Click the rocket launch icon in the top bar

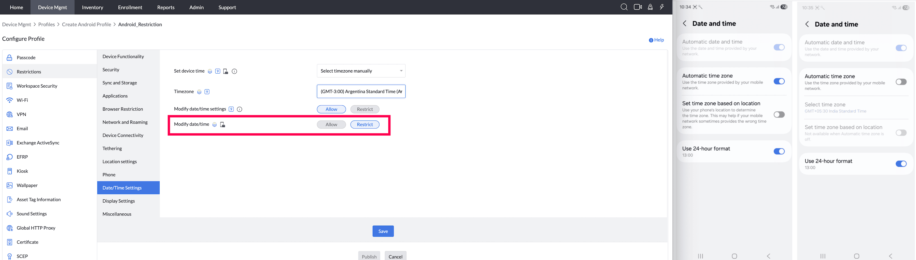[650, 7]
